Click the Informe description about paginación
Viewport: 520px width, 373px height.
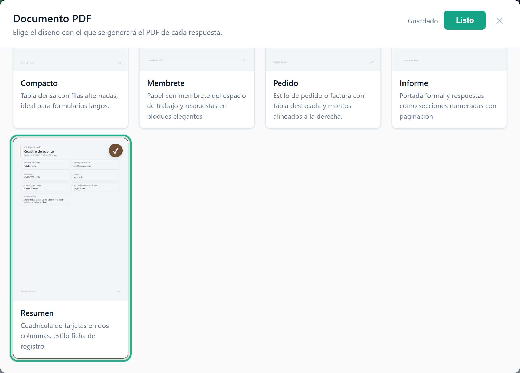pos(448,106)
